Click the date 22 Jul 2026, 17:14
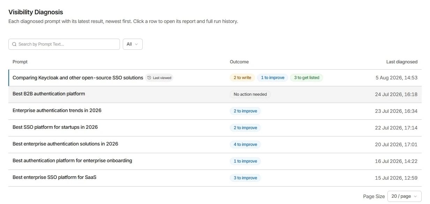Image resolution: width=430 pixels, height=204 pixels. [396, 128]
